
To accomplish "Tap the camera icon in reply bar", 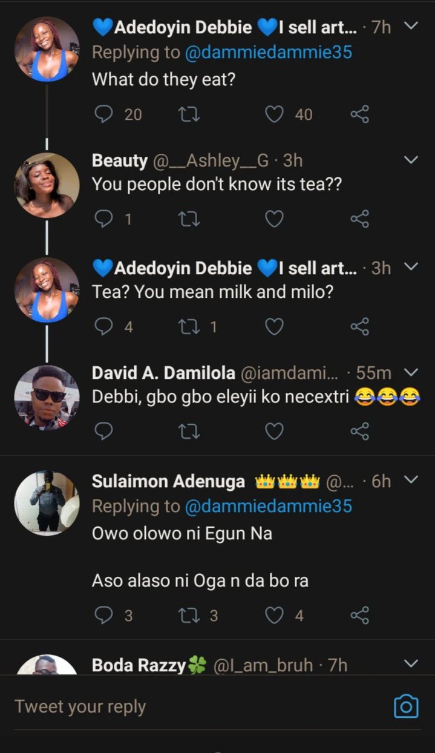I will (x=406, y=706).
